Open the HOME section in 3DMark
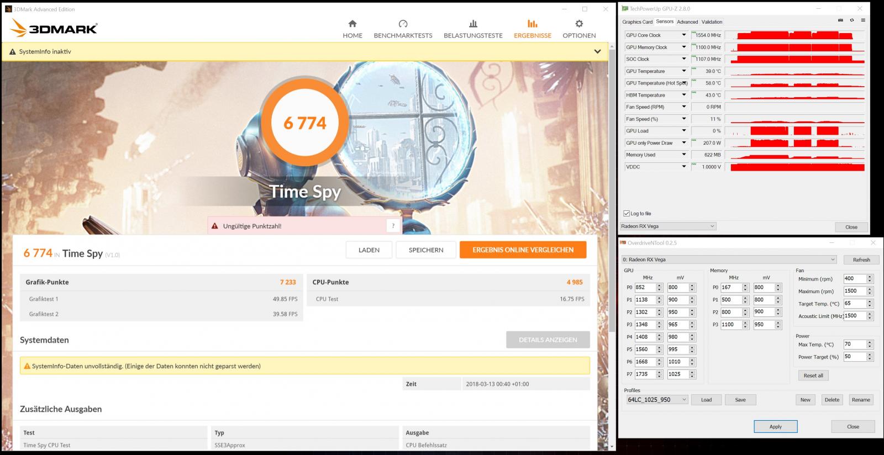 pos(352,29)
